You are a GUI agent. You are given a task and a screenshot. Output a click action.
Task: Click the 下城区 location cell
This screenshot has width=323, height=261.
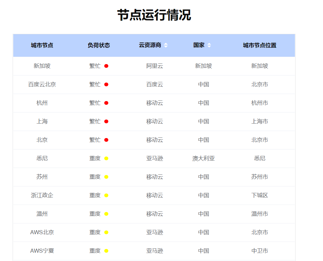(x=259, y=195)
